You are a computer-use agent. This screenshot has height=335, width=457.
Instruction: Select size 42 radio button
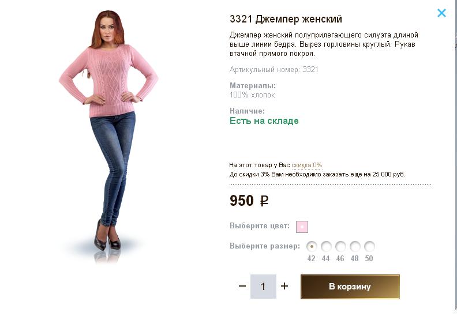tap(312, 246)
